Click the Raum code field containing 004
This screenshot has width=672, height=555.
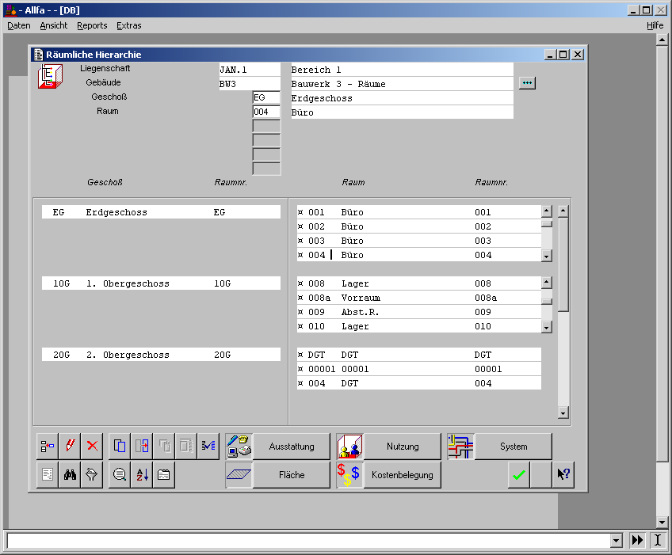266,112
